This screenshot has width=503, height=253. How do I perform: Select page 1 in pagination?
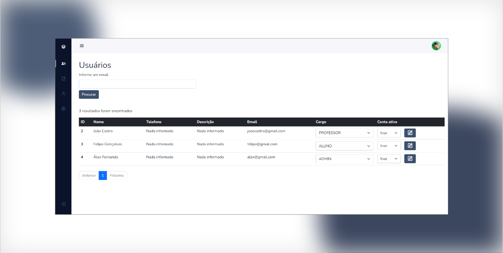(x=103, y=175)
